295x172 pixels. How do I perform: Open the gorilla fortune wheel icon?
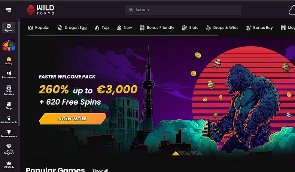click(9, 45)
